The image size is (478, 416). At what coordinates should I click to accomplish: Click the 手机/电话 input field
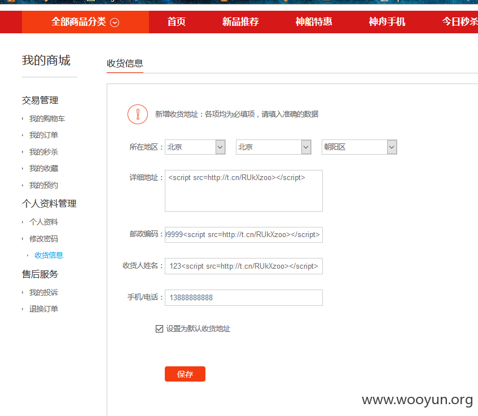(x=244, y=297)
